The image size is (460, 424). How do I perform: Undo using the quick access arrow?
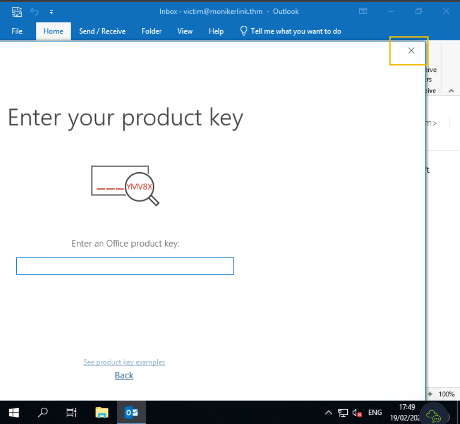[x=35, y=12]
